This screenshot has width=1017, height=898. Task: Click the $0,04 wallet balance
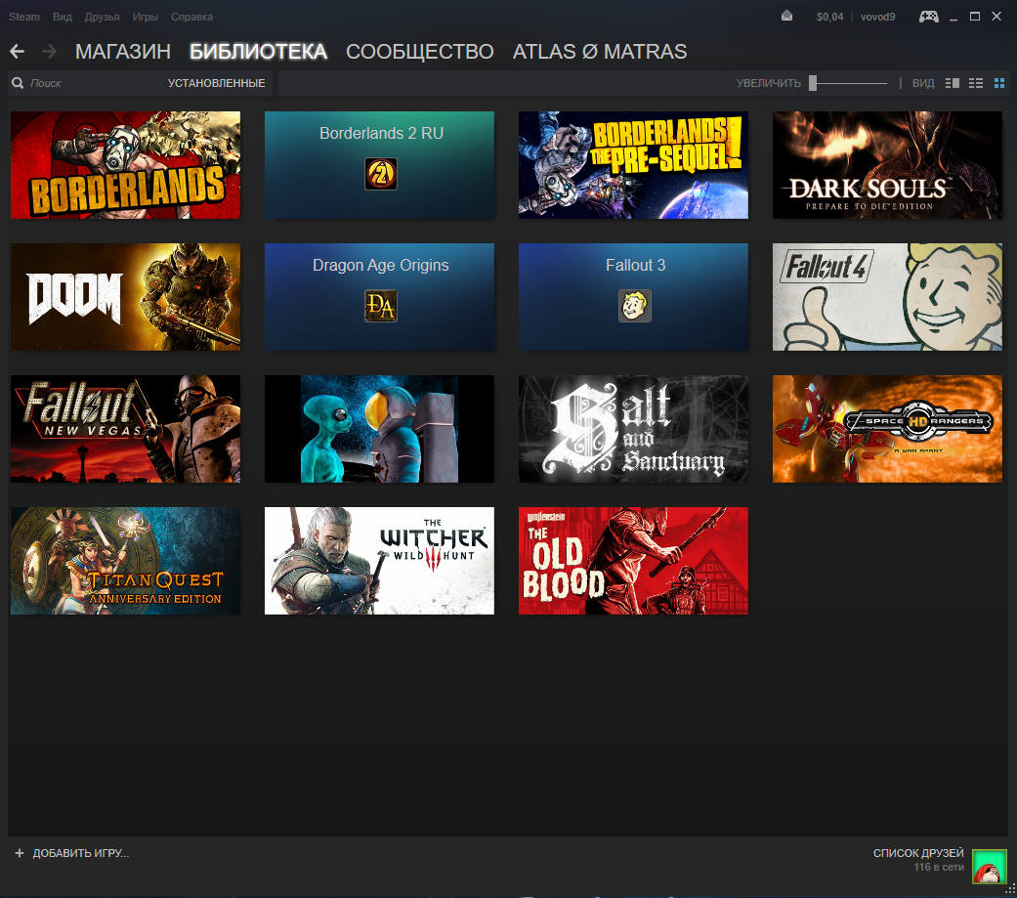click(x=830, y=17)
